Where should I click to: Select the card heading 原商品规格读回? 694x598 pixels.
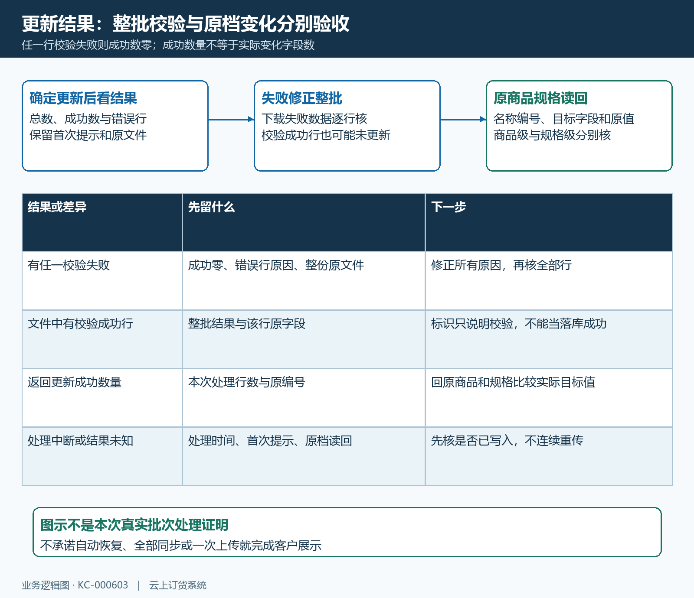(x=540, y=98)
